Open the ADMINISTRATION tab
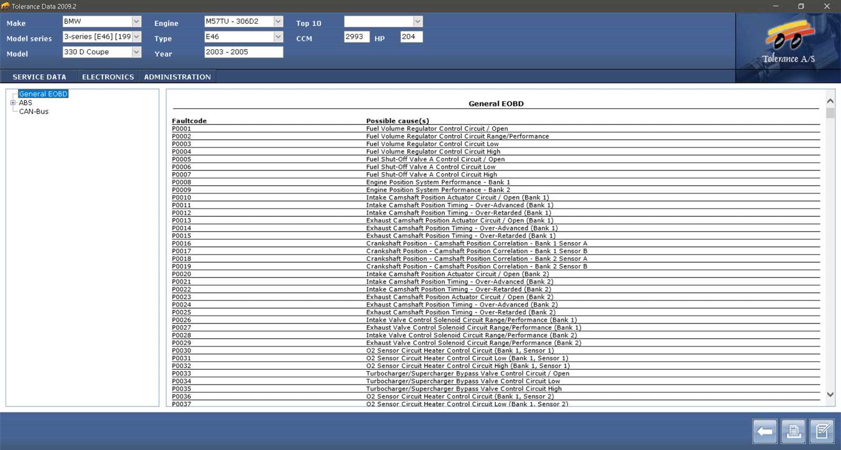The width and height of the screenshot is (841, 450). click(177, 77)
